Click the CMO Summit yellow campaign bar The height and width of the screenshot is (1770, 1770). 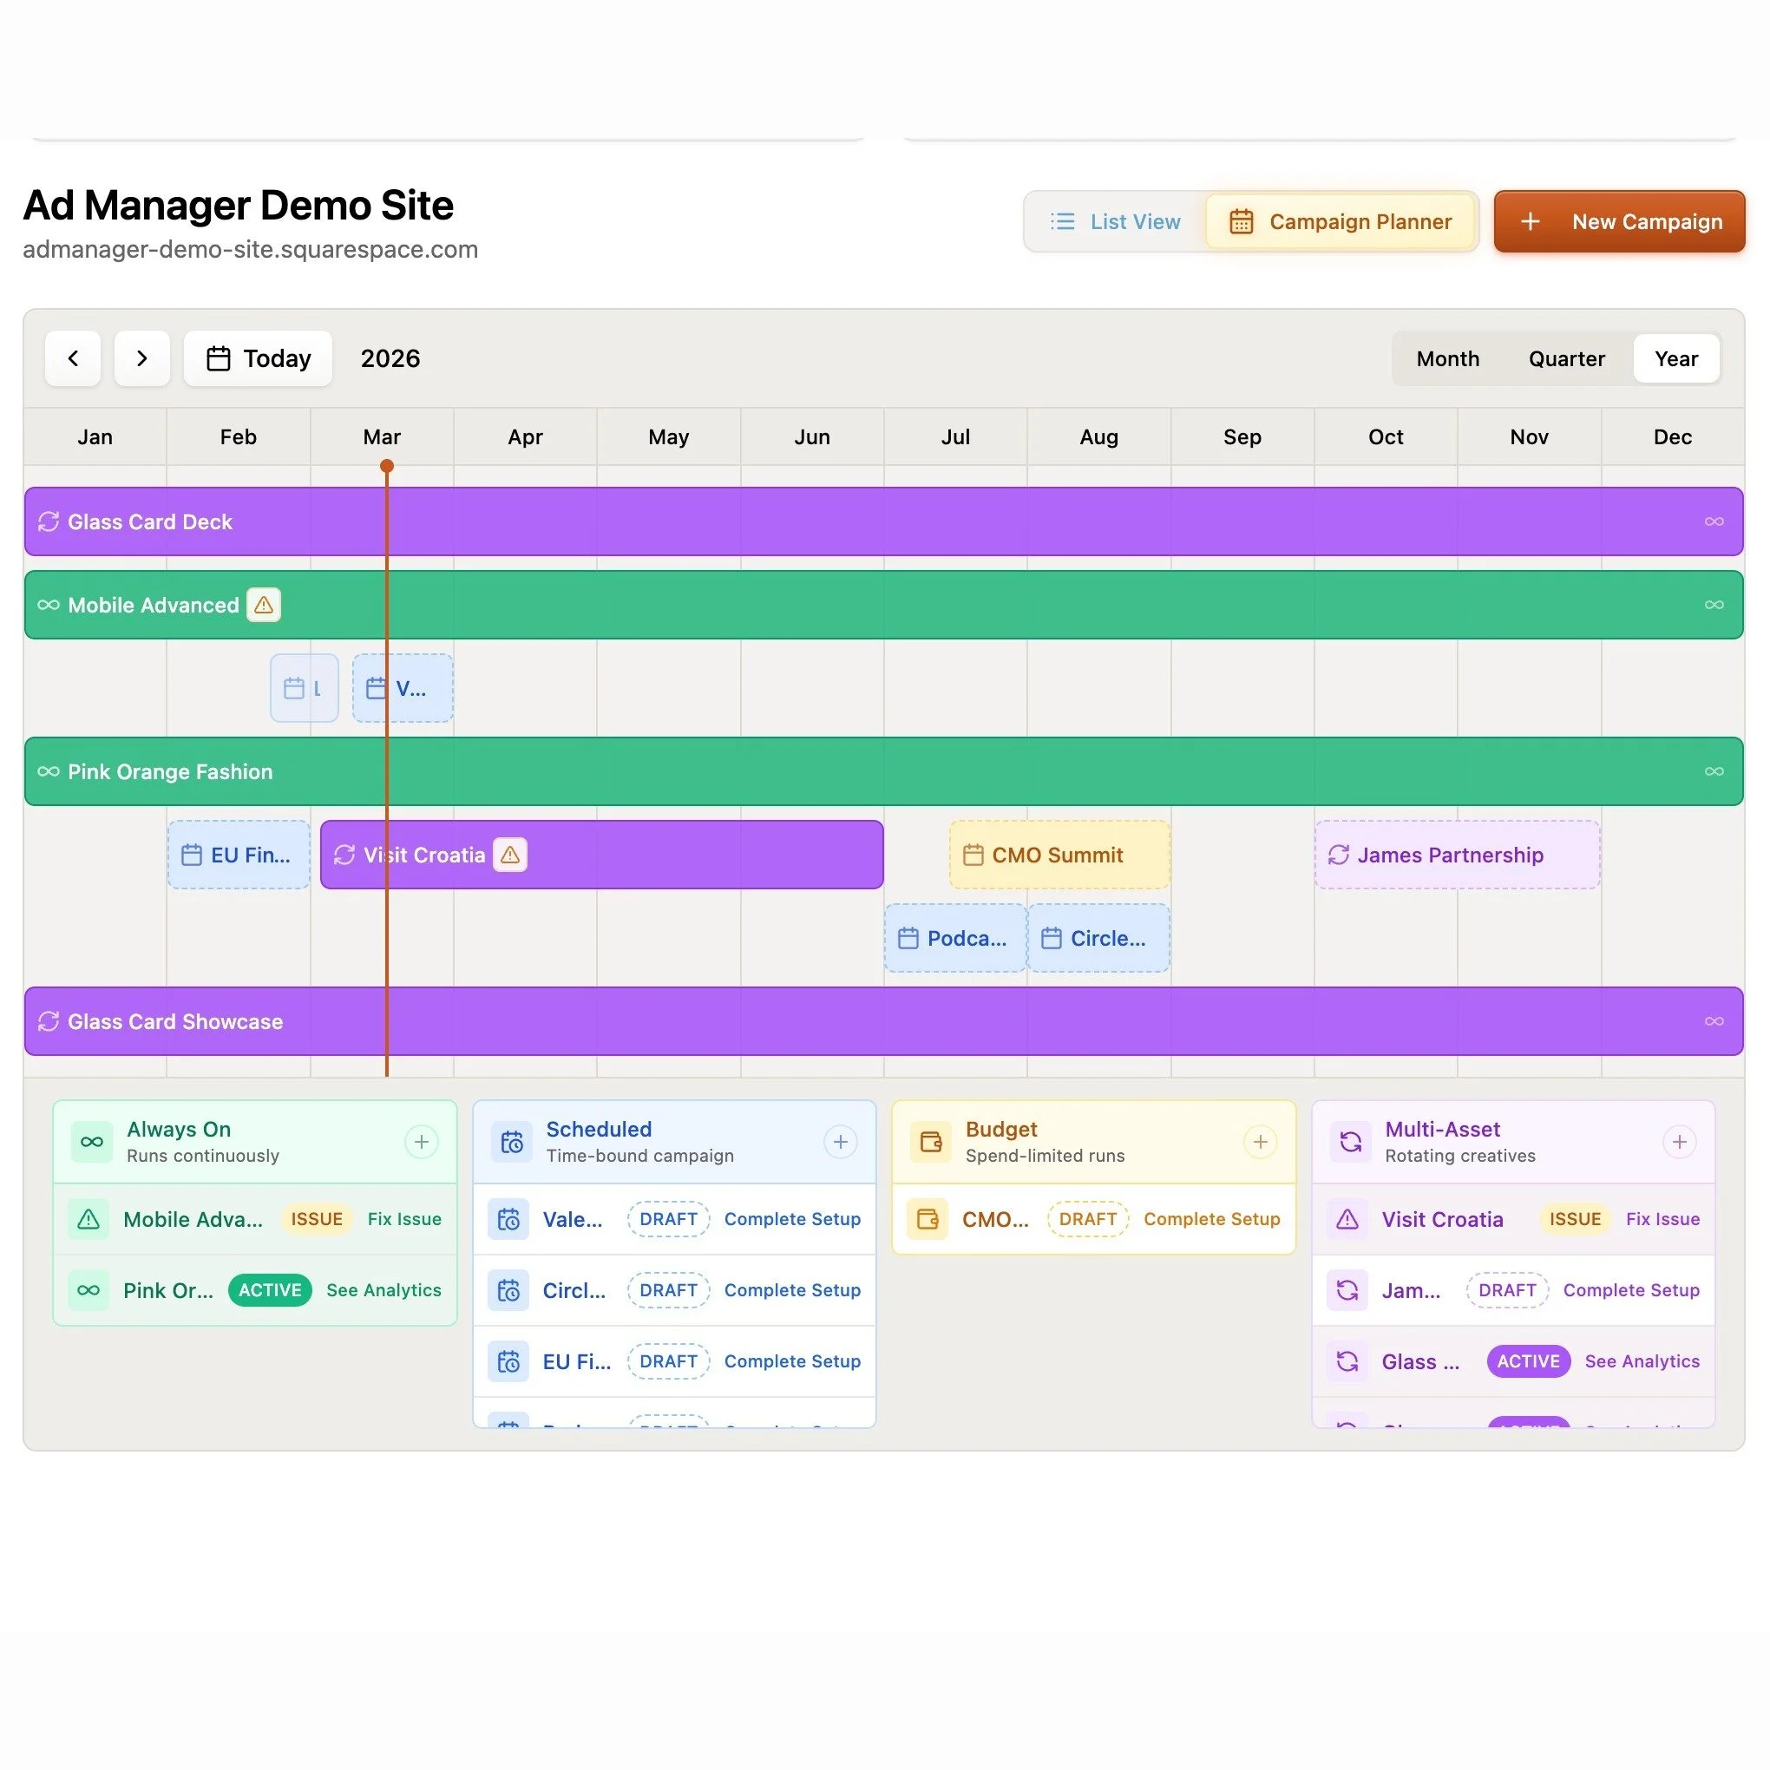[x=1059, y=855]
